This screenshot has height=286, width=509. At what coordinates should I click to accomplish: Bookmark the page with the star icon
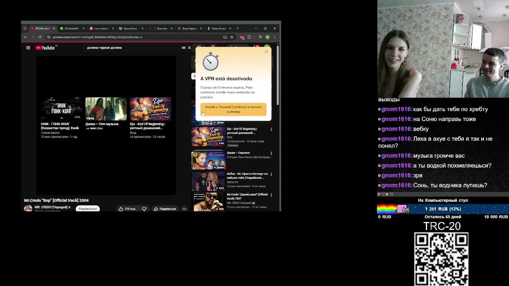pyautogui.click(x=231, y=37)
